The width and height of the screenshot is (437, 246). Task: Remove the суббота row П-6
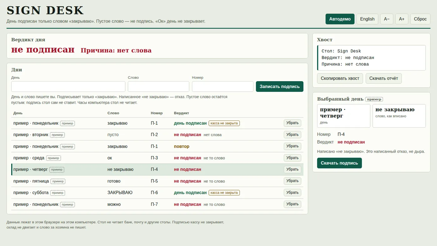pyautogui.click(x=292, y=193)
